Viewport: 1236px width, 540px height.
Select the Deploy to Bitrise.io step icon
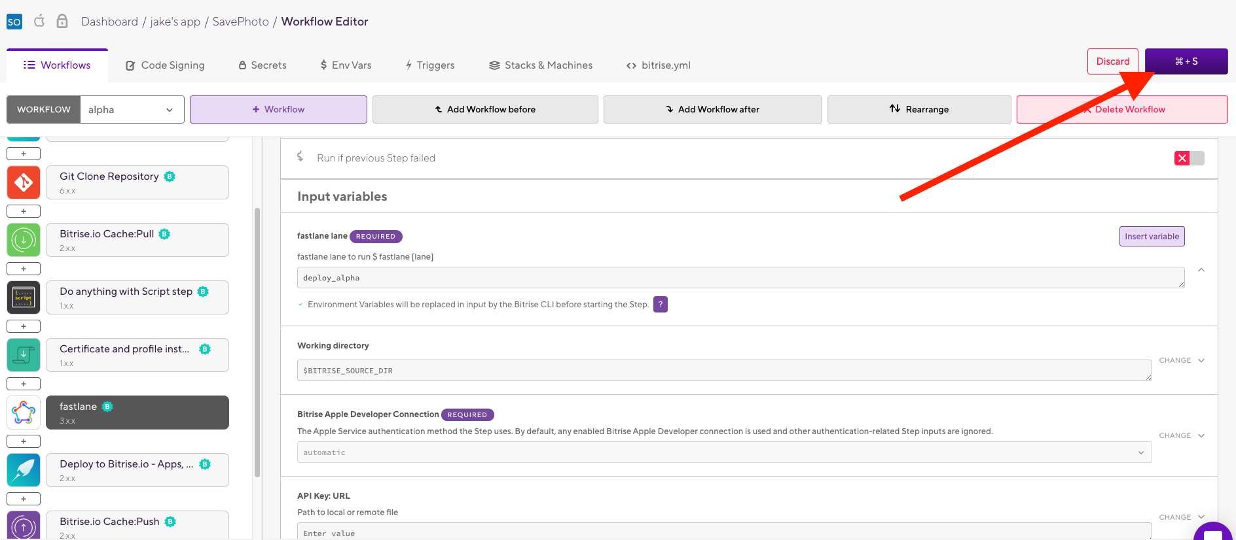pos(24,470)
